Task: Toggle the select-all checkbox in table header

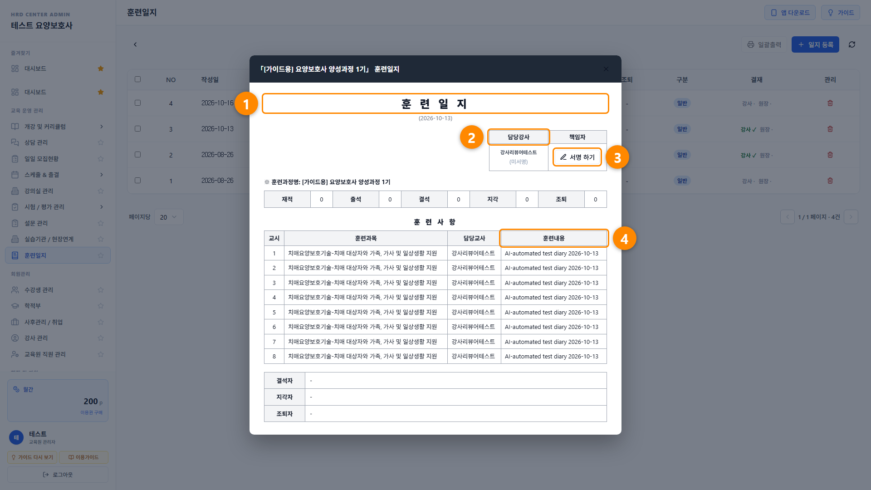Action: coord(138,79)
